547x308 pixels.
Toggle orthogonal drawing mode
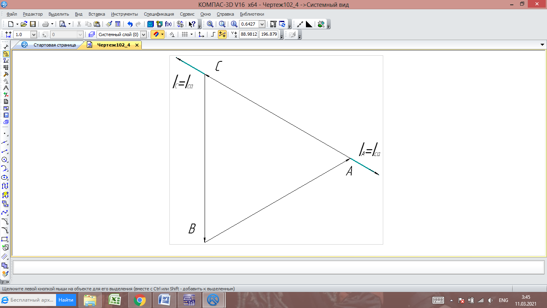[213, 34]
